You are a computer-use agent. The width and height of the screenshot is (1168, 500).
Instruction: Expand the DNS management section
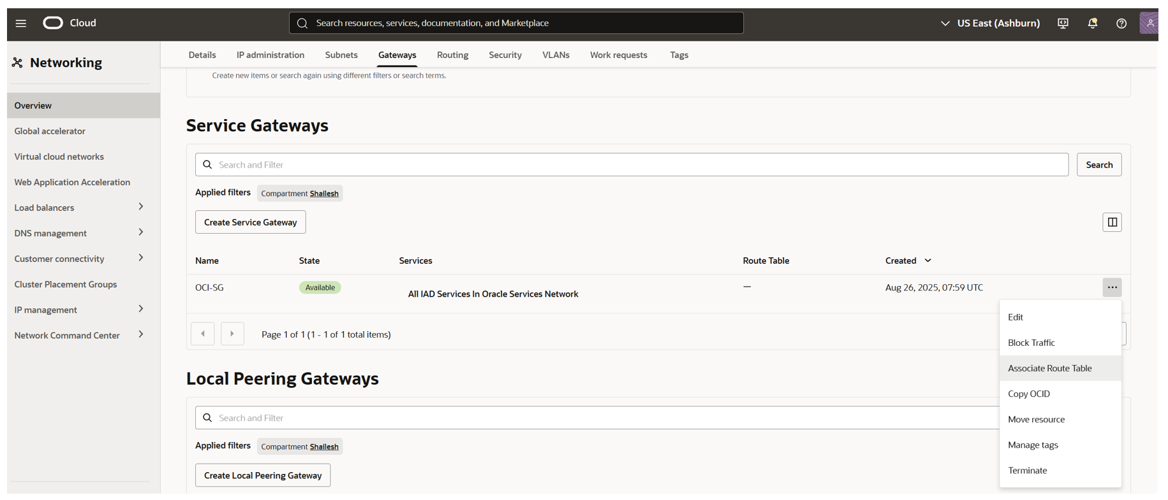141,232
